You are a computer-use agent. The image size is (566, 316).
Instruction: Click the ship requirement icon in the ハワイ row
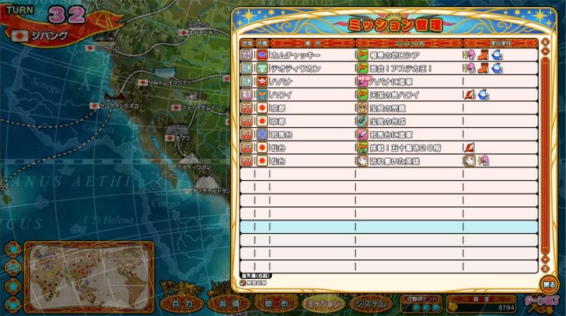(484, 95)
